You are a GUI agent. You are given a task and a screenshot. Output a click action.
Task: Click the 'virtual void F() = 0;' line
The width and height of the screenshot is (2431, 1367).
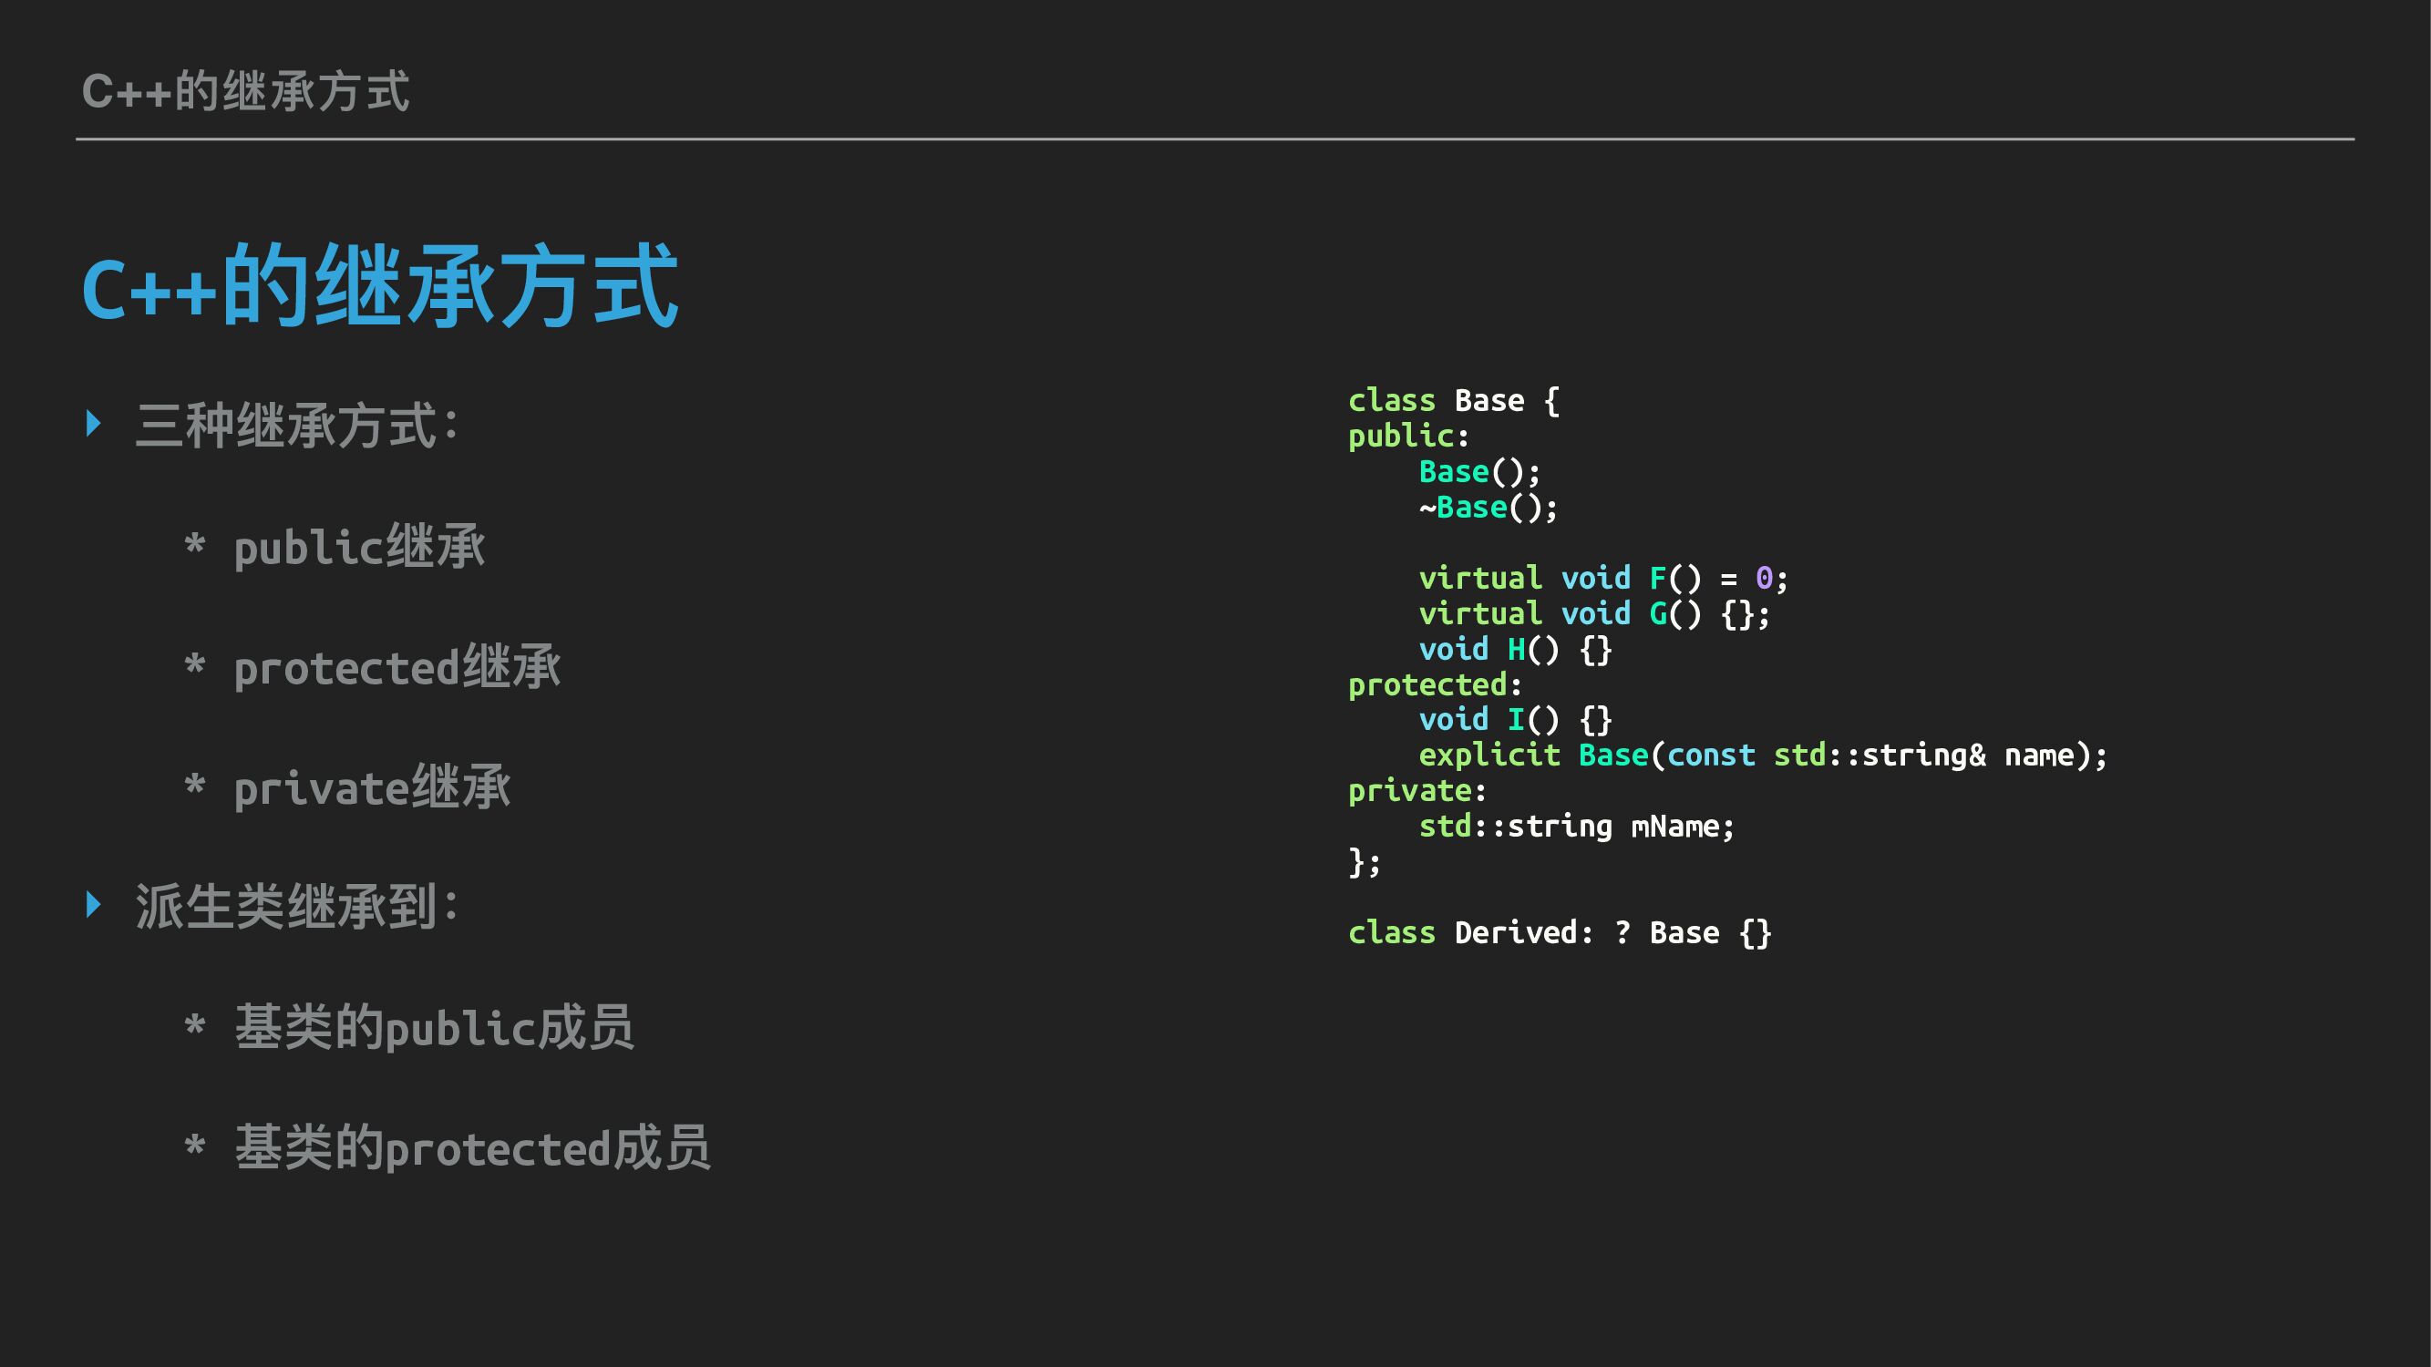(1602, 578)
